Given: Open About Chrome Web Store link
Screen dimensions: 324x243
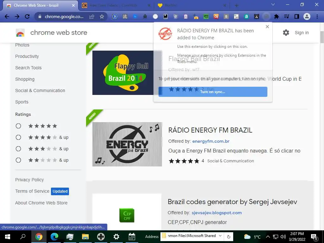Looking at the screenshot, I should tap(41, 203).
